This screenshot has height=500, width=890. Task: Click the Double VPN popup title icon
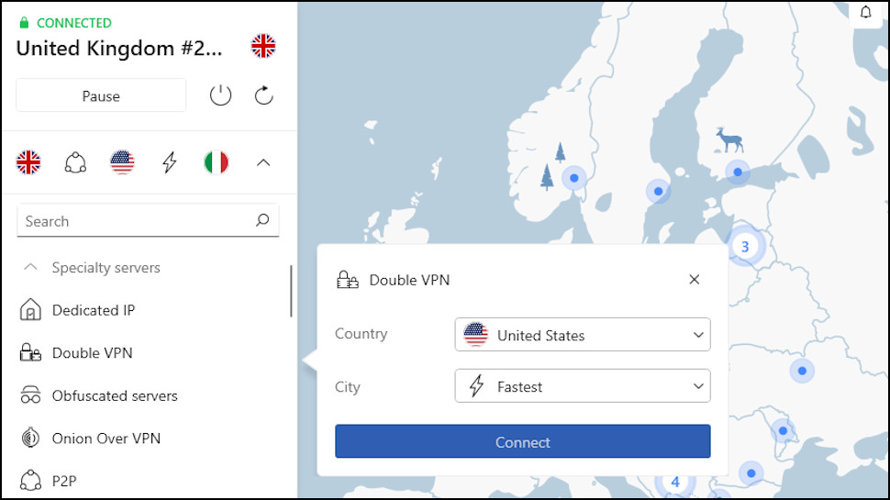pos(348,280)
